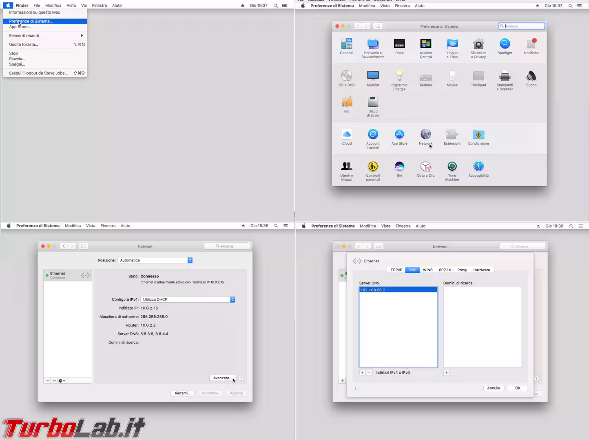This screenshot has width=589, height=440.
Task: Switch to the TCP/IP tab
Action: coord(395,270)
